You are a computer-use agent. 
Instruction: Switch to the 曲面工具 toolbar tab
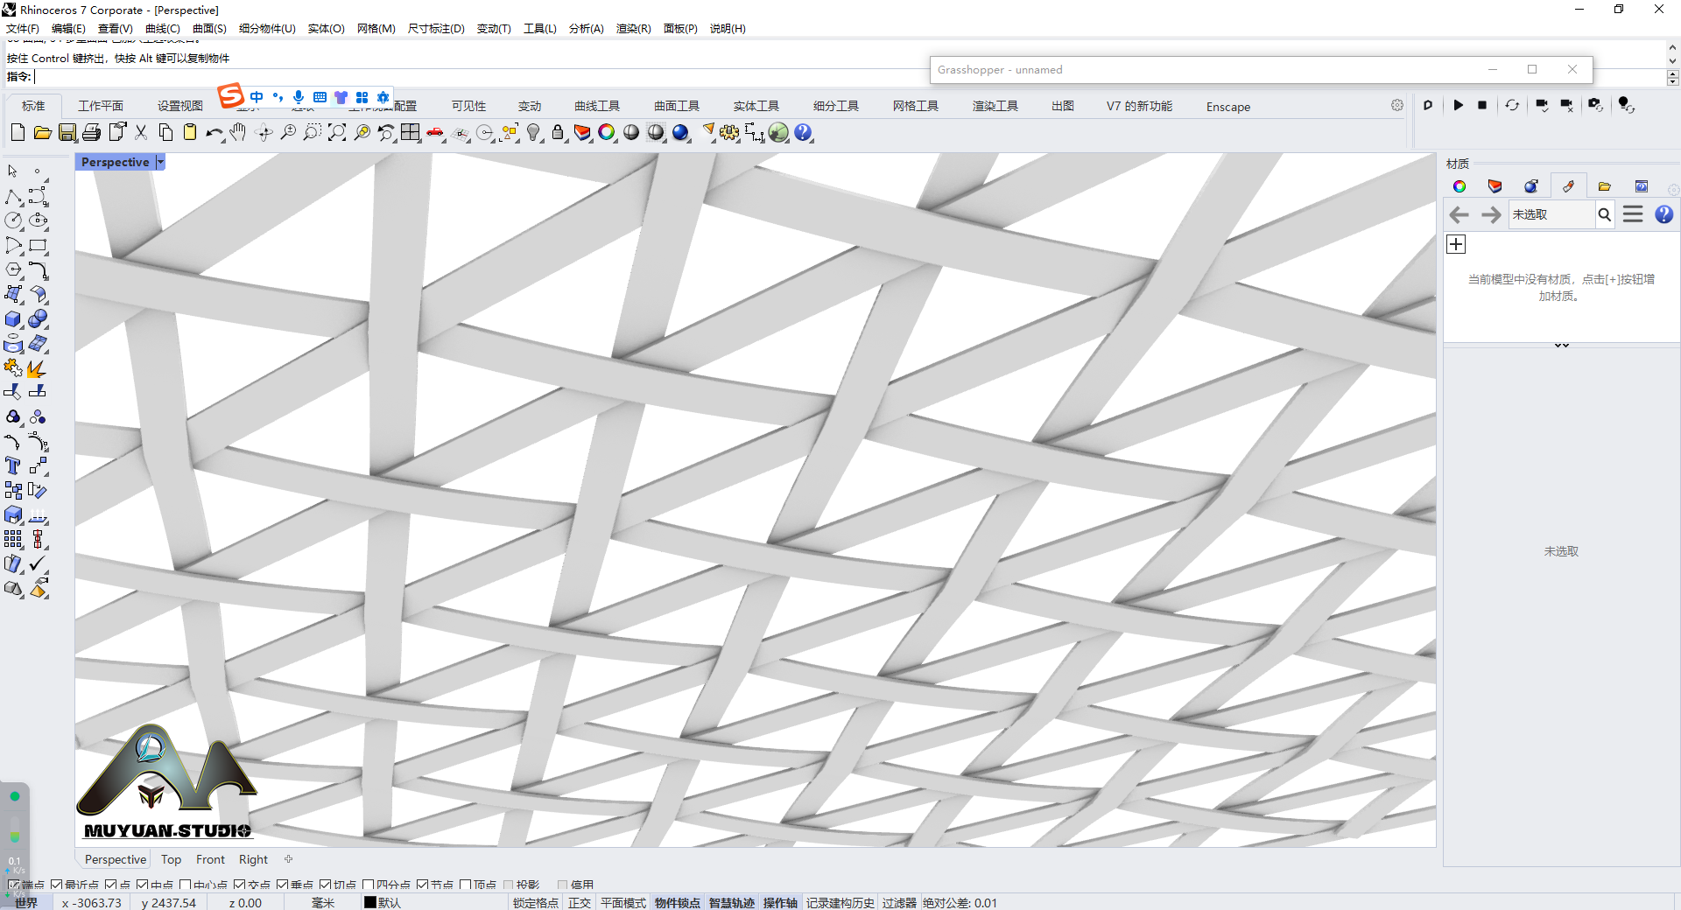click(677, 106)
